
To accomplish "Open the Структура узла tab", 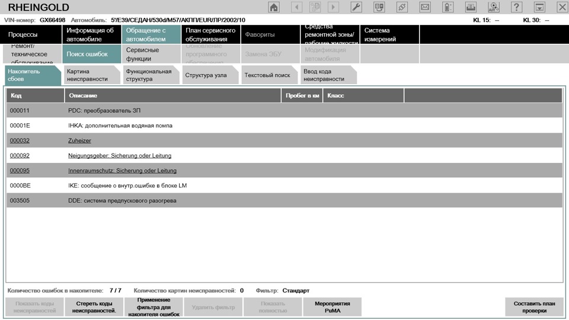I will tap(210, 75).
